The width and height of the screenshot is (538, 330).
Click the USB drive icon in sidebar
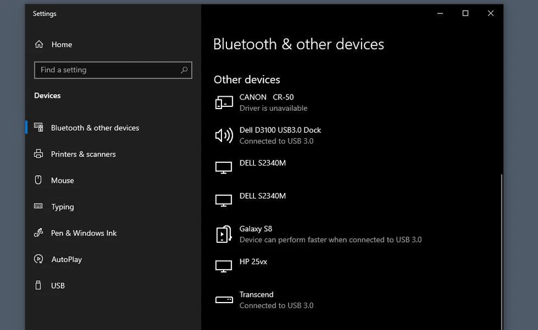point(39,285)
